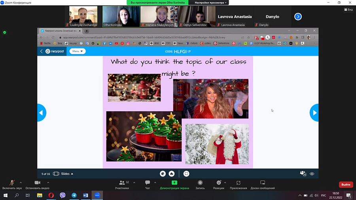Expand participants options arrow
Viewport: 356px width, 200px height.
coord(134,183)
